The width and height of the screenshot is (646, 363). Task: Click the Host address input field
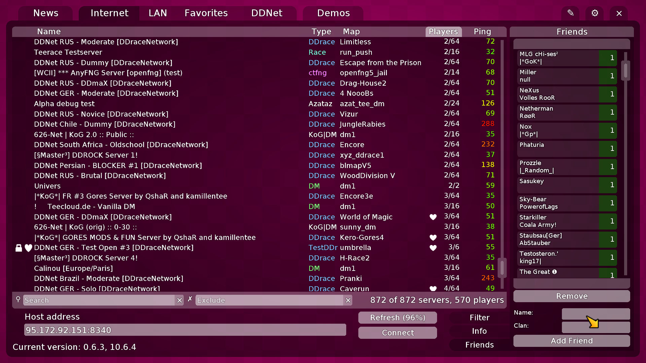tap(185, 330)
